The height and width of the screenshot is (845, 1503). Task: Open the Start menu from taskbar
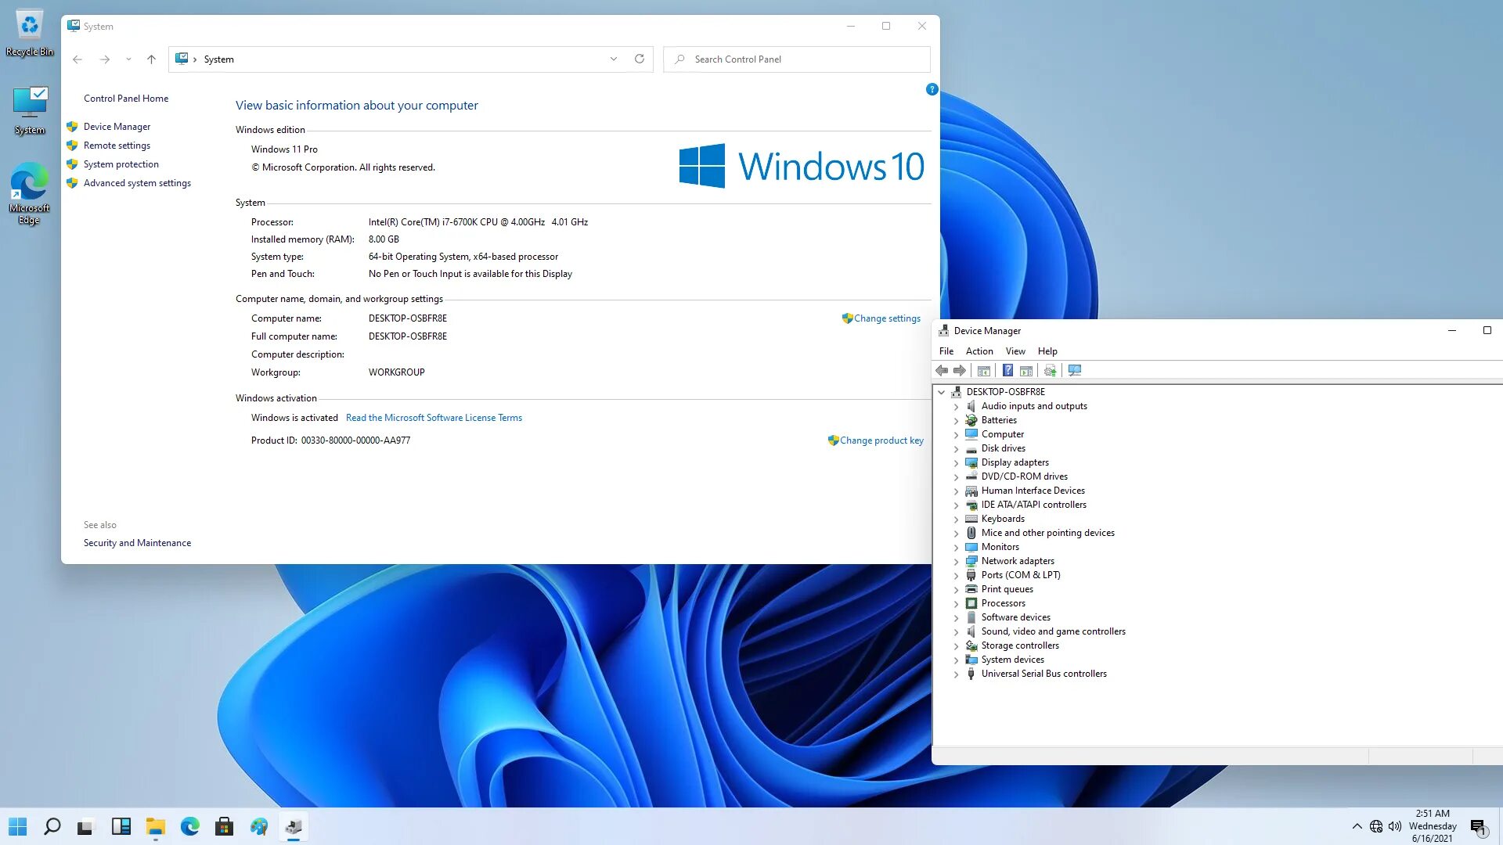(18, 826)
